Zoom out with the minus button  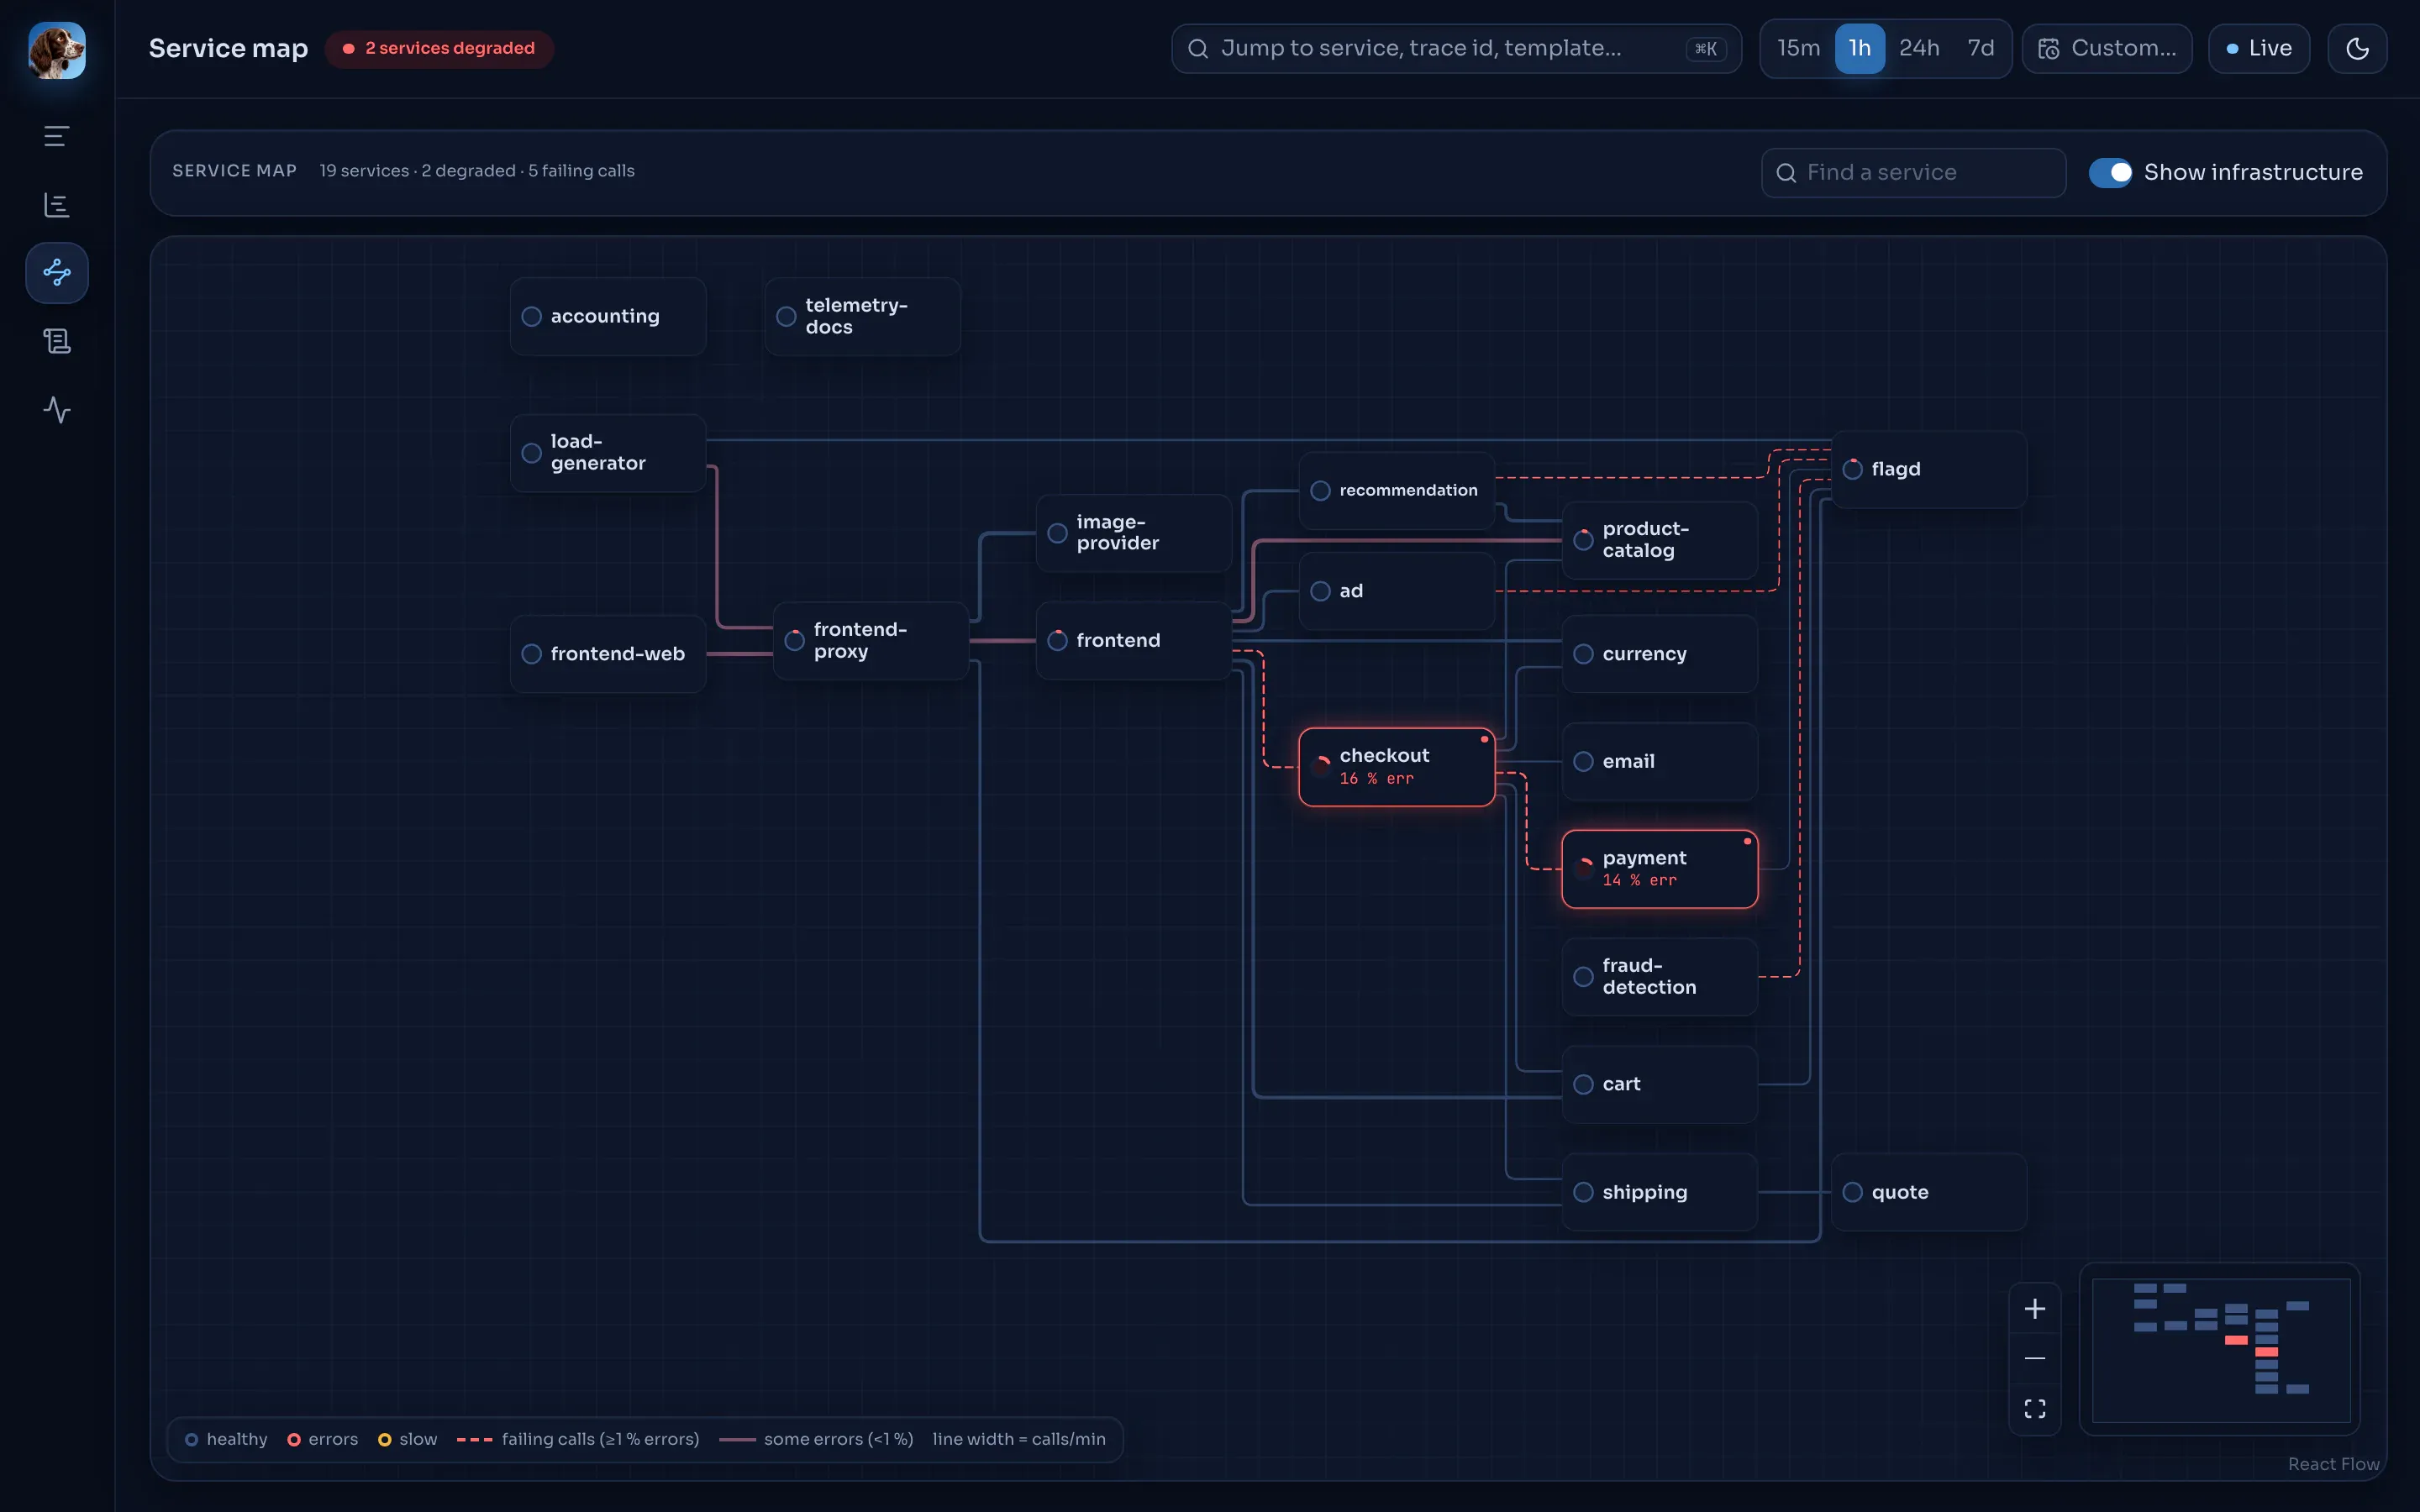pos(2034,1358)
